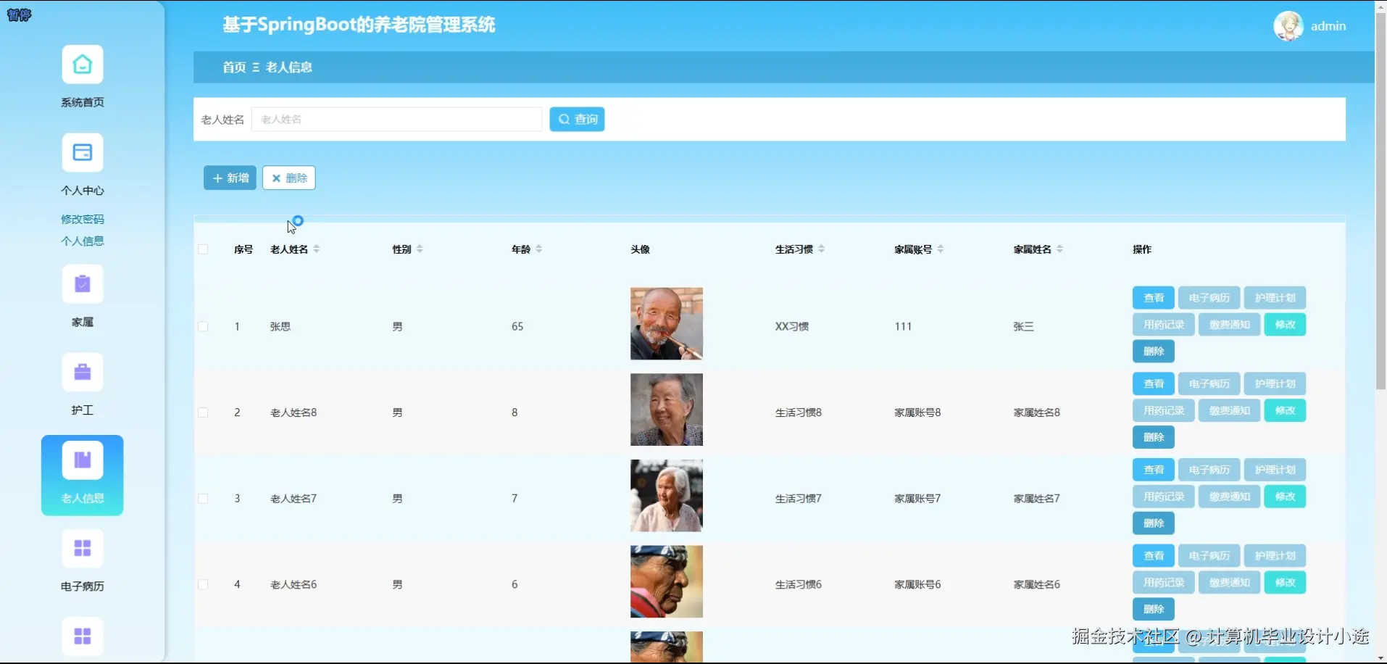Open 缴费通知 for 张思 row

pyautogui.click(x=1229, y=325)
